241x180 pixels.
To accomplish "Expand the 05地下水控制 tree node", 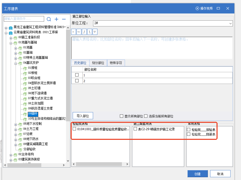I will click(x=16, y=124).
